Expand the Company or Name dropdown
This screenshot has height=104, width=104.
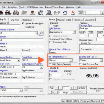pyautogui.click(x=36, y=33)
